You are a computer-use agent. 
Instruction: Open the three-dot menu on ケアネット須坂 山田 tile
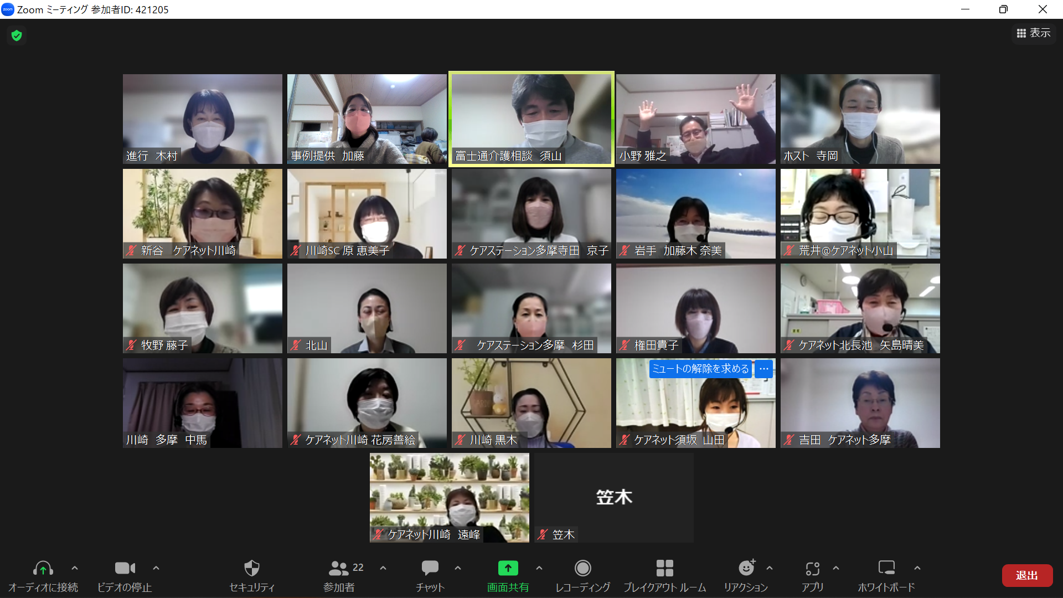(x=764, y=369)
